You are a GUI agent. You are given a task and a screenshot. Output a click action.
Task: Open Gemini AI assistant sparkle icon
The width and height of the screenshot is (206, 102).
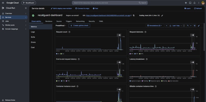[x=186, y=3]
